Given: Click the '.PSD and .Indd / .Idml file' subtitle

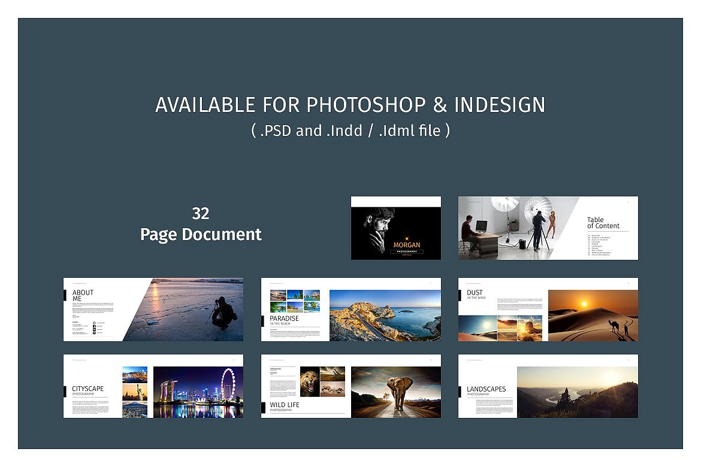Looking at the screenshot, I should point(350,131).
